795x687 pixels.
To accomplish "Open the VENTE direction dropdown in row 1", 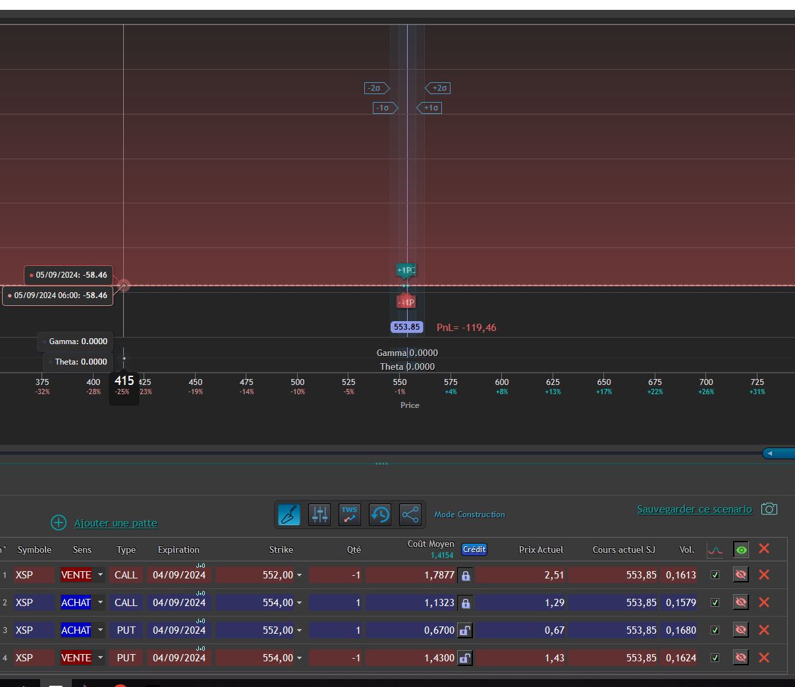I will tap(100, 575).
